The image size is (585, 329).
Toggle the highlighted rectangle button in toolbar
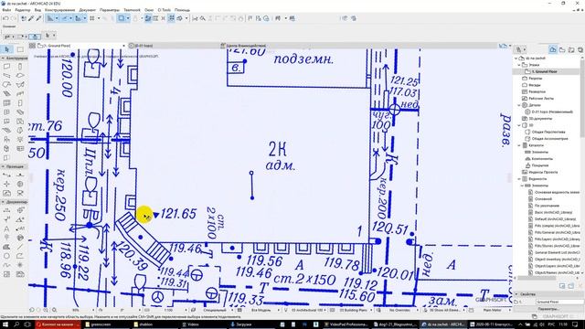point(122,18)
